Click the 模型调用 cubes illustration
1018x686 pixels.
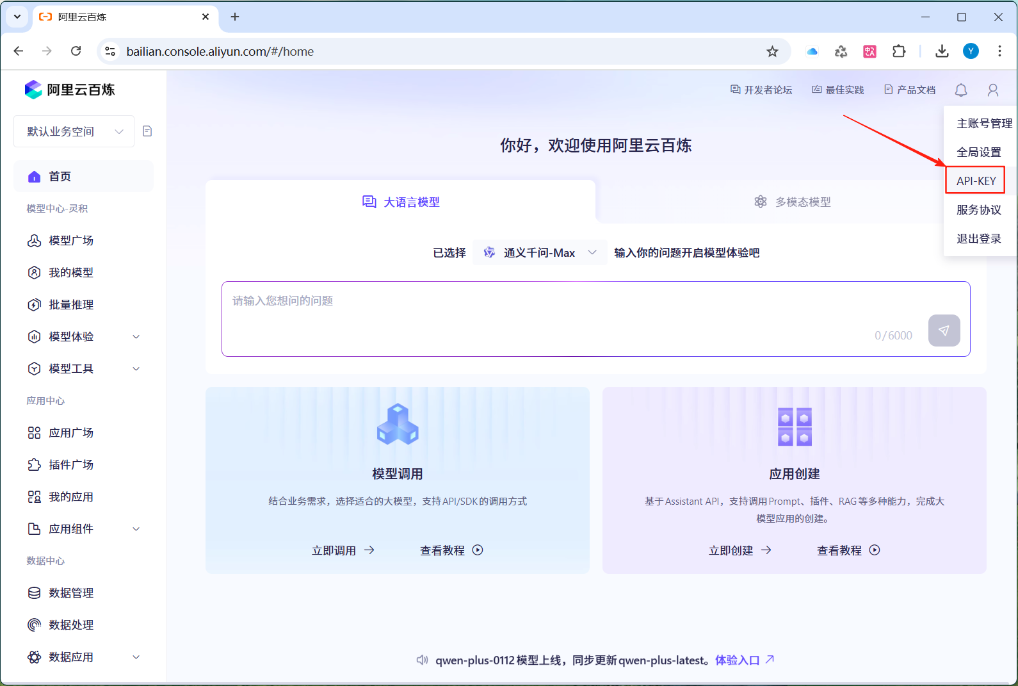(398, 424)
